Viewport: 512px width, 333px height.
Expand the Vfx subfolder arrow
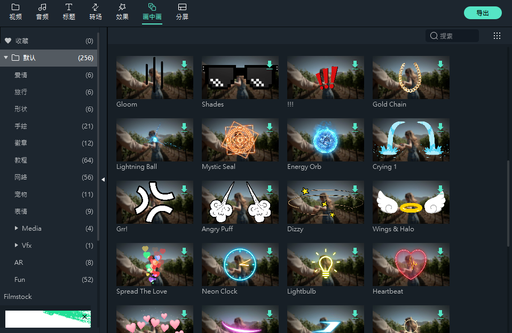click(x=17, y=245)
